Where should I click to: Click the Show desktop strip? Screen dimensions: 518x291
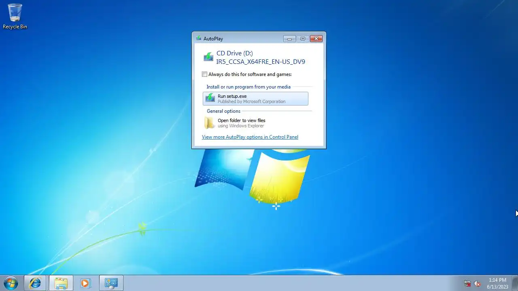(515, 283)
